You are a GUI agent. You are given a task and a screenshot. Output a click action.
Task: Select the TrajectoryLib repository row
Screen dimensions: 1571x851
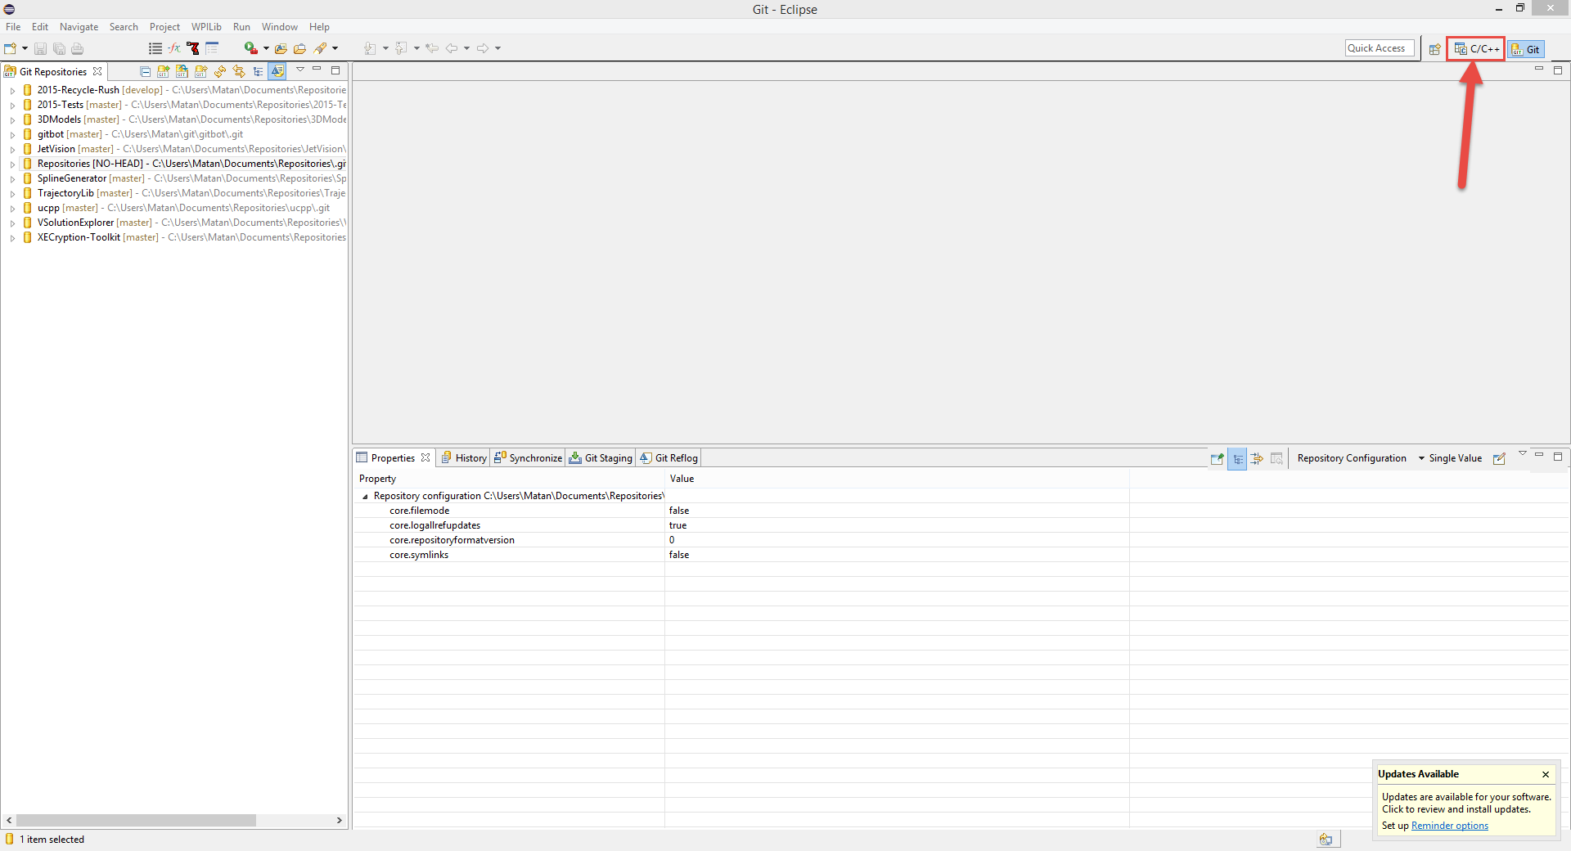pos(183,193)
